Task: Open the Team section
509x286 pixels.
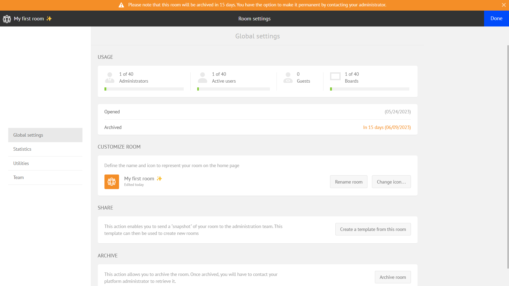Action: [x=45, y=178]
